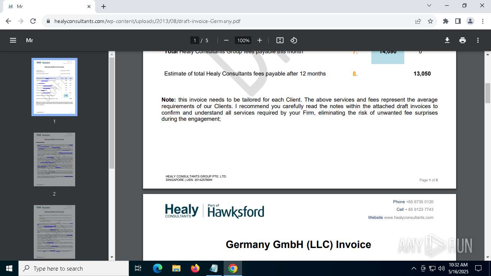Share this page icon in address bar
491x276 pixels.
418,21
